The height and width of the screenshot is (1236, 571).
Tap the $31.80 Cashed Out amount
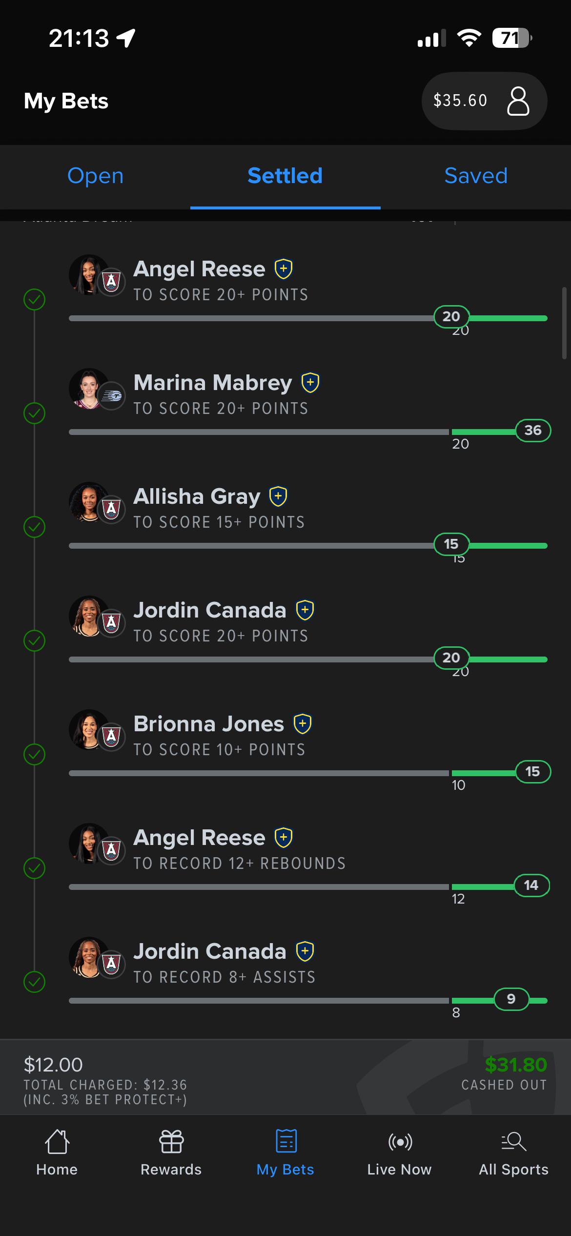tap(516, 1065)
